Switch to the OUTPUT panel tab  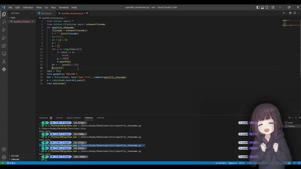59,118
